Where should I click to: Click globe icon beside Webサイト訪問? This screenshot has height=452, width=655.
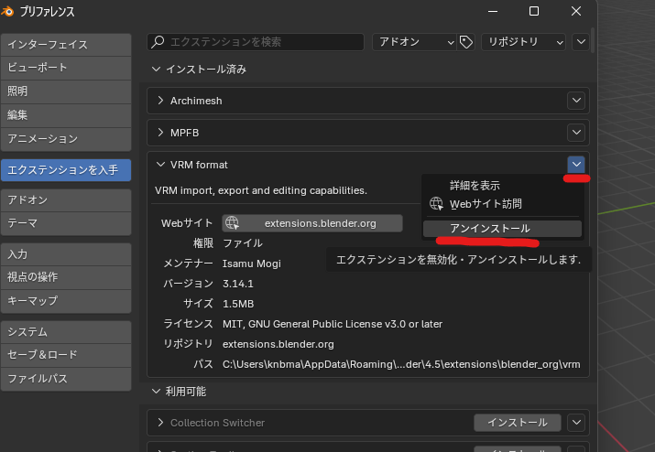click(x=436, y=204)
